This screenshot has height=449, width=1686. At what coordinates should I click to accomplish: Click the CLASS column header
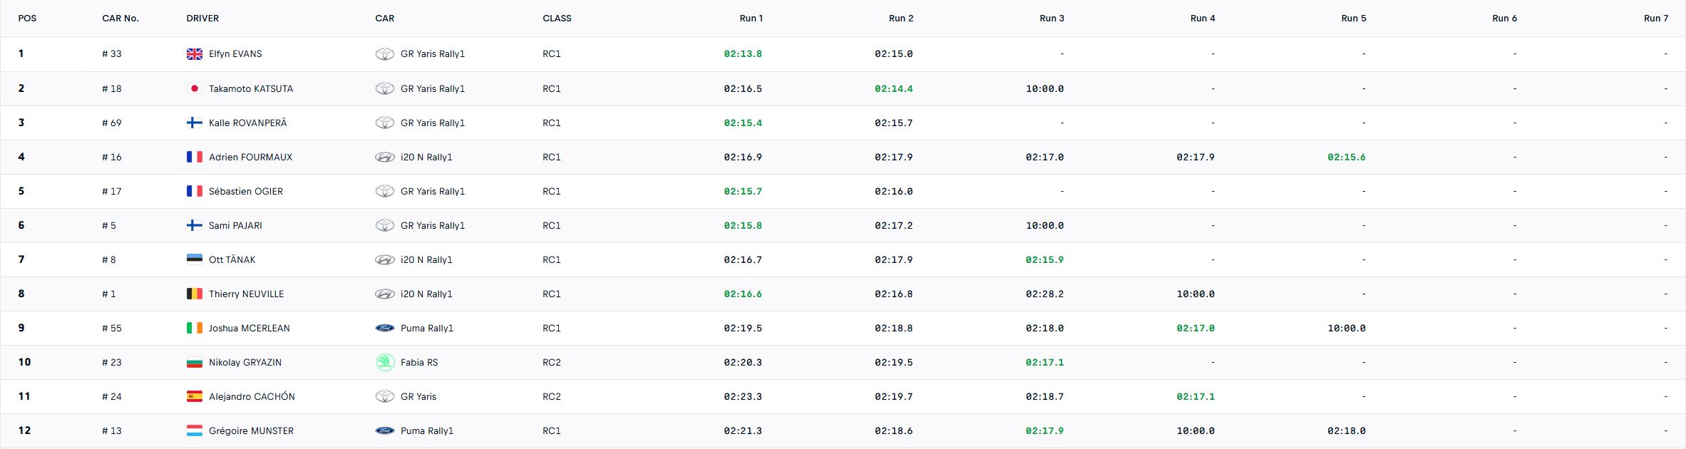tap(557, 19)
